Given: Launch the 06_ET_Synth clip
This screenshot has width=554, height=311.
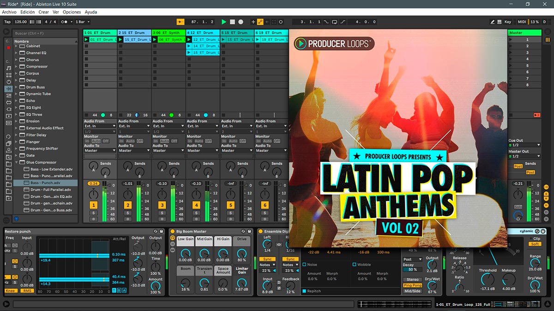Looking at the screenshot, I should pyautogui.click(x=155, y=40).
